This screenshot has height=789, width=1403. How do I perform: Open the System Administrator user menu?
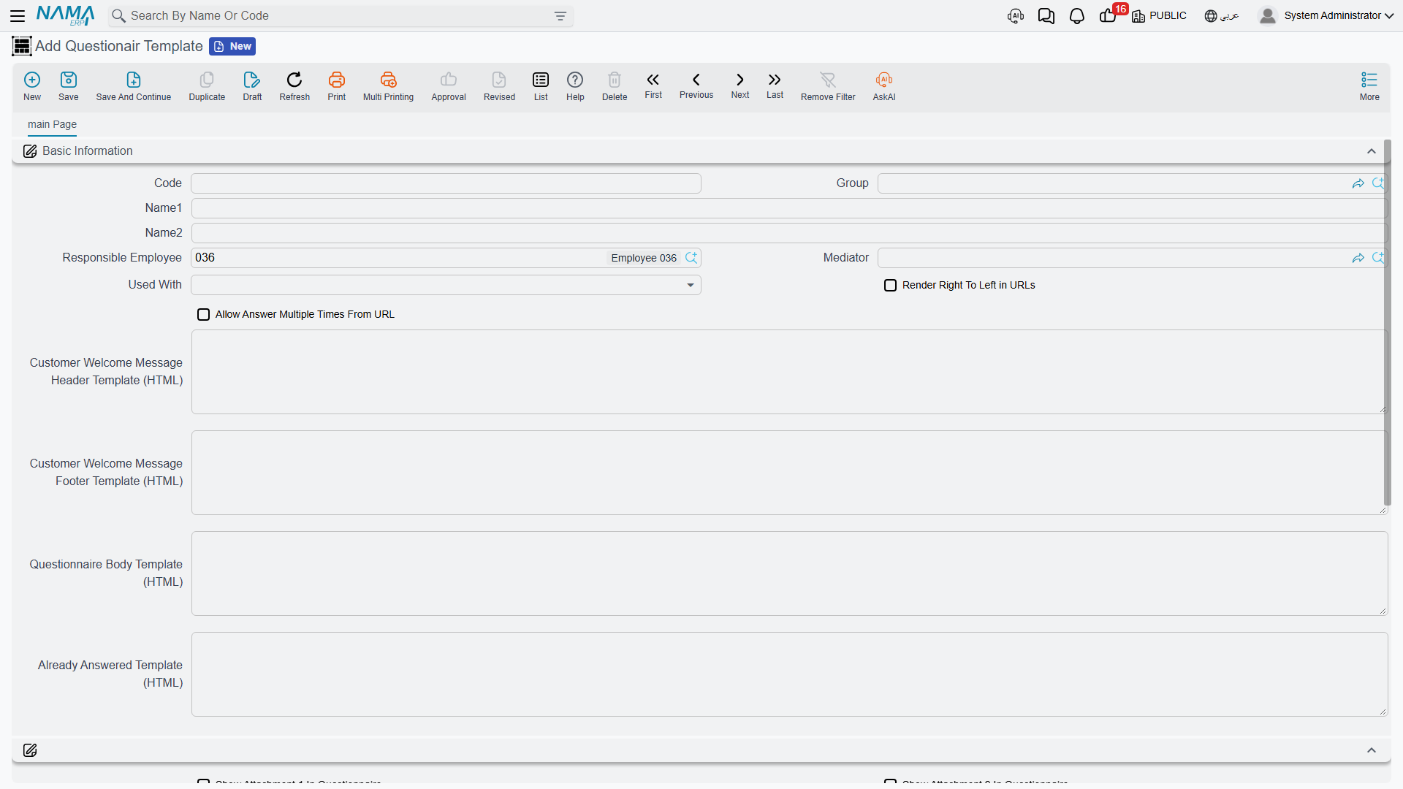coord(1326,16)
